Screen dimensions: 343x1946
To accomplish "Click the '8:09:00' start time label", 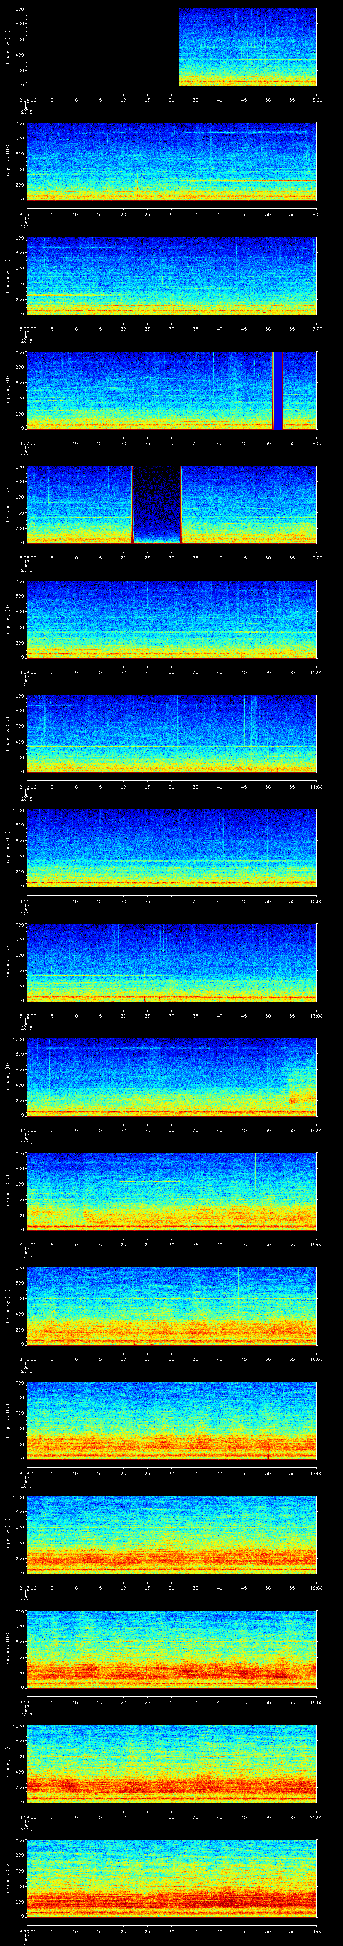I will tap(27, 672).
